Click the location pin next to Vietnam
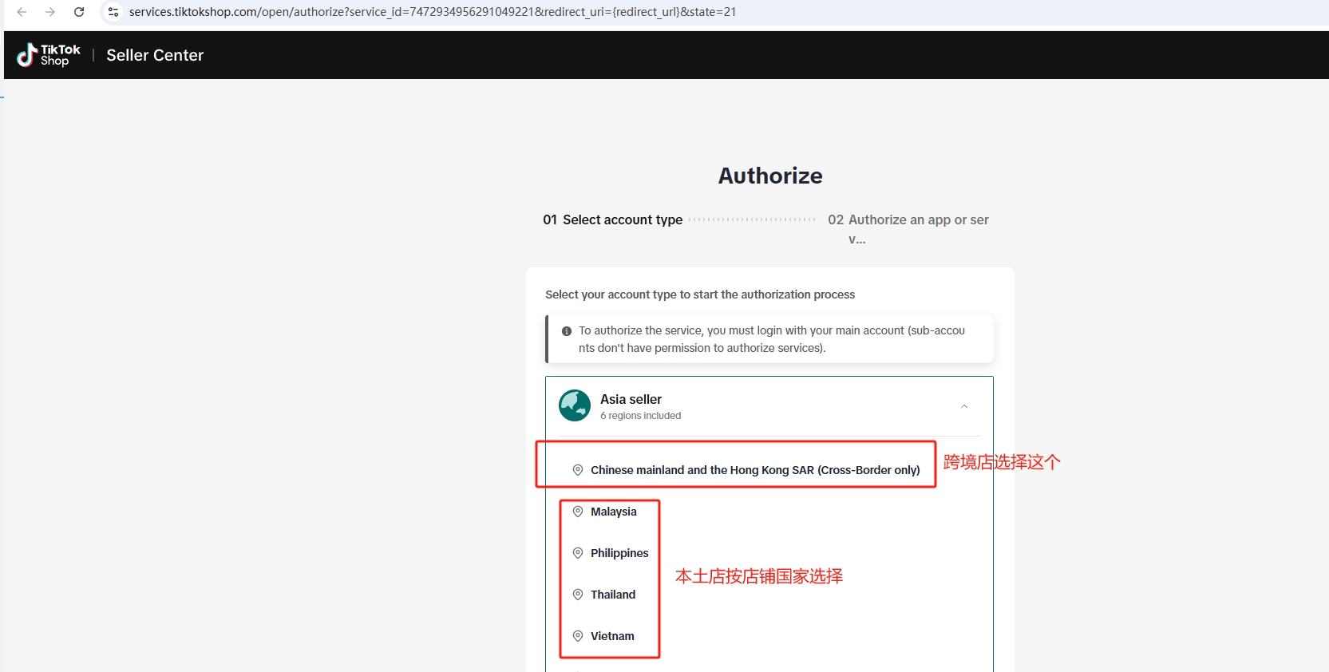The height and width of the screenshot is (672, 1329). (x=578, y=636)
